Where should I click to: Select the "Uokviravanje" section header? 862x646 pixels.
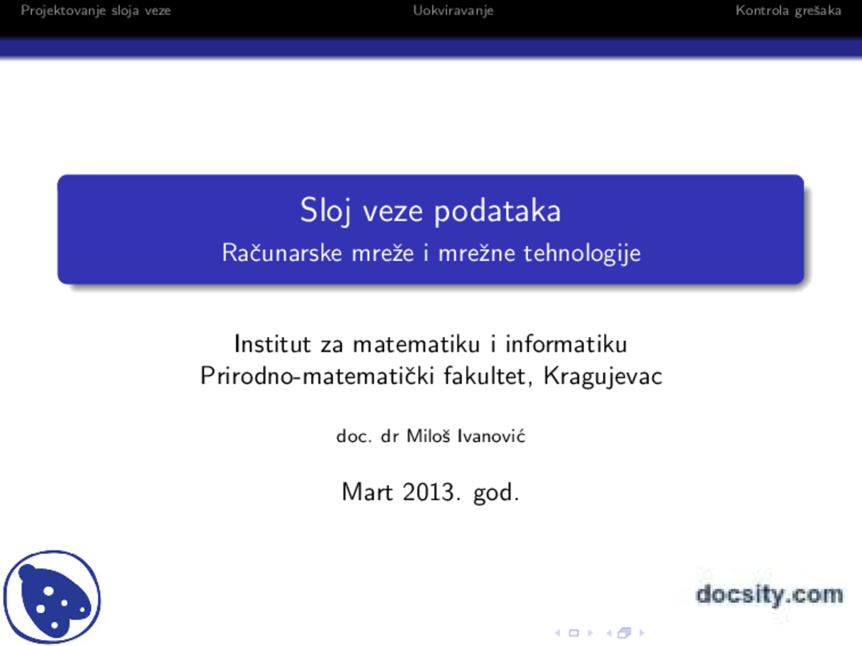(453, 11)
